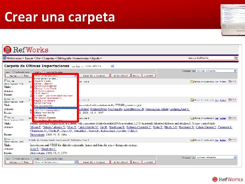Choose Congenital Malformations in the folder list
This screenshot has height=184, width=245.
coord(48,98)
